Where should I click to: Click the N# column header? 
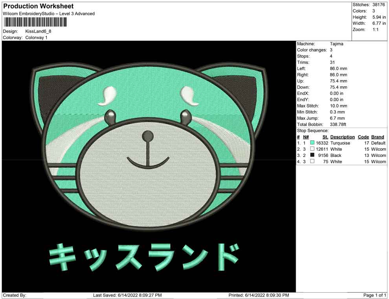pyautogui.click(x=306, y=137)
